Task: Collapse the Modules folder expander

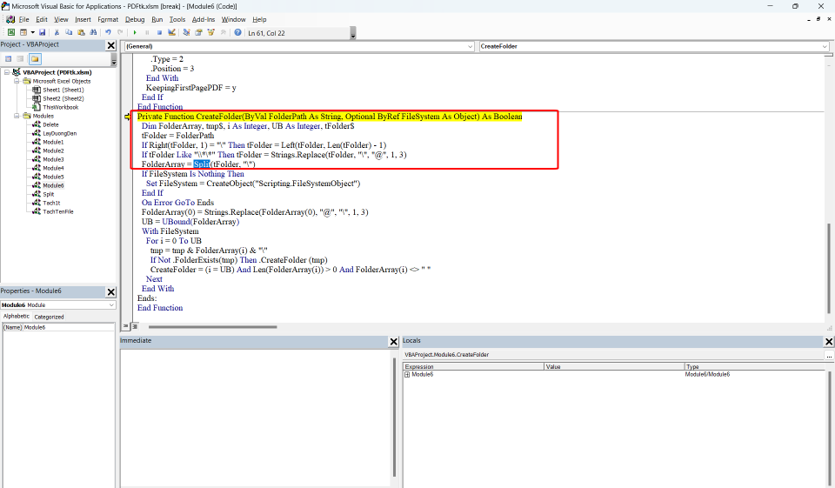Action: tap(17, 116)
